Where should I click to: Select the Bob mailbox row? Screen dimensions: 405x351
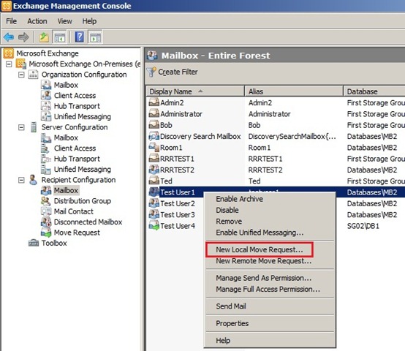[276, 125]
